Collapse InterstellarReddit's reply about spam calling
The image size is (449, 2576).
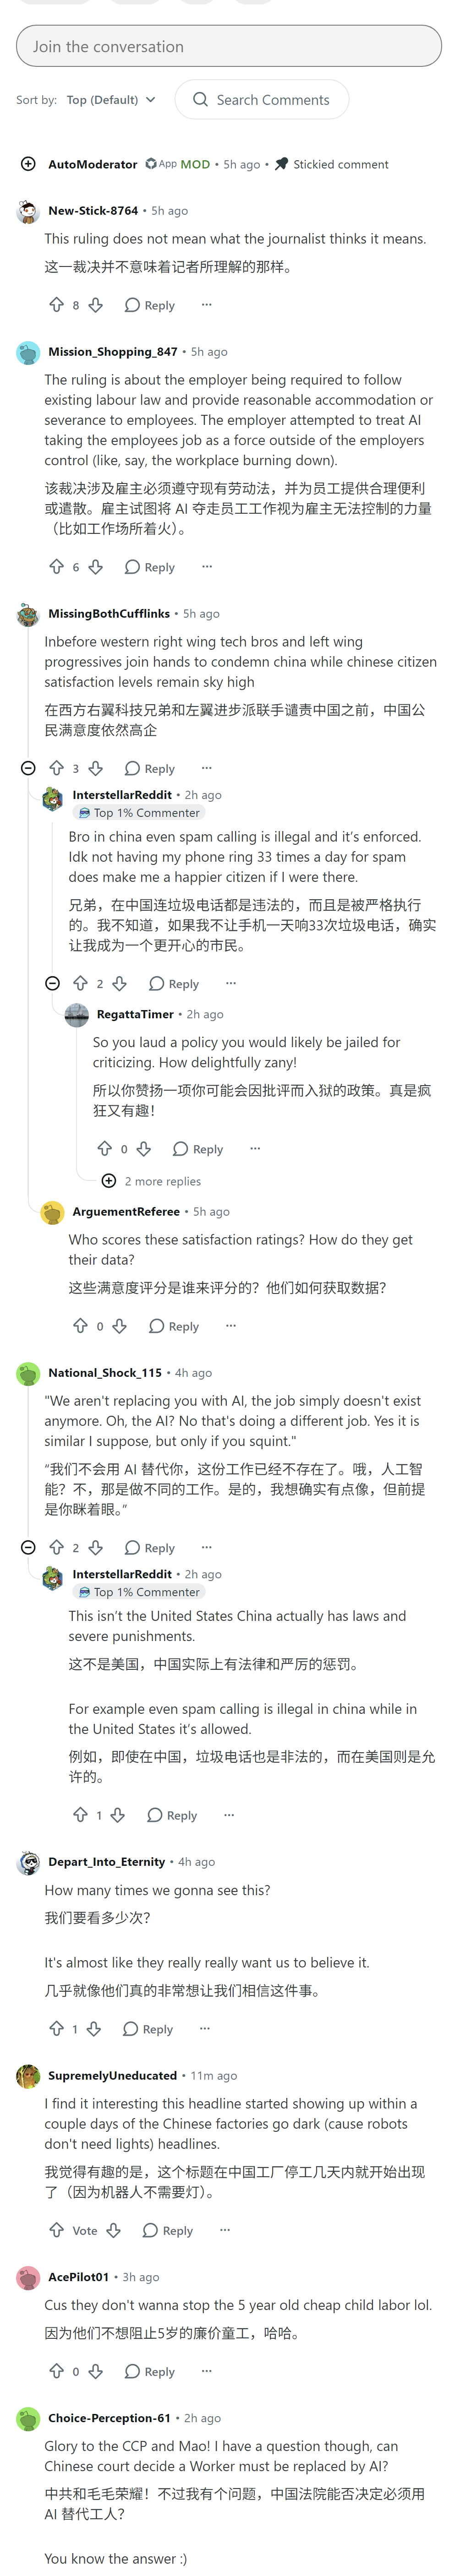pos(52,984)
